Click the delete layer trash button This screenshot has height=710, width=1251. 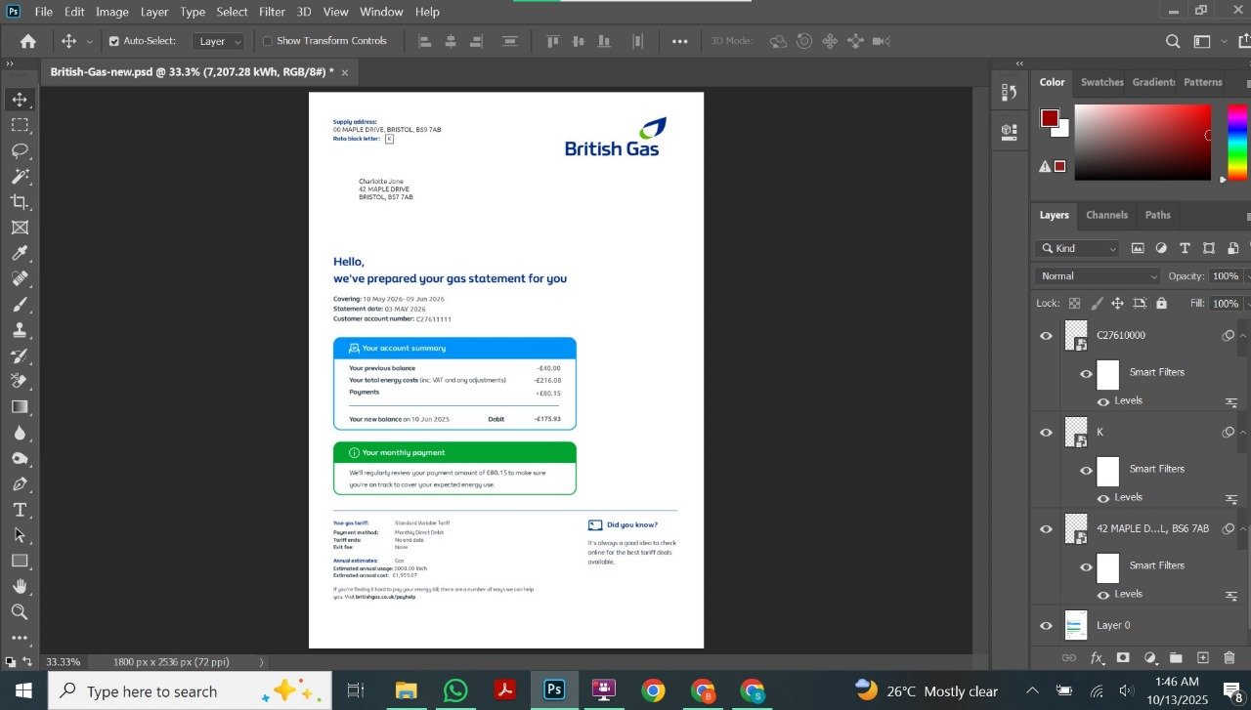coord(1229,658)
